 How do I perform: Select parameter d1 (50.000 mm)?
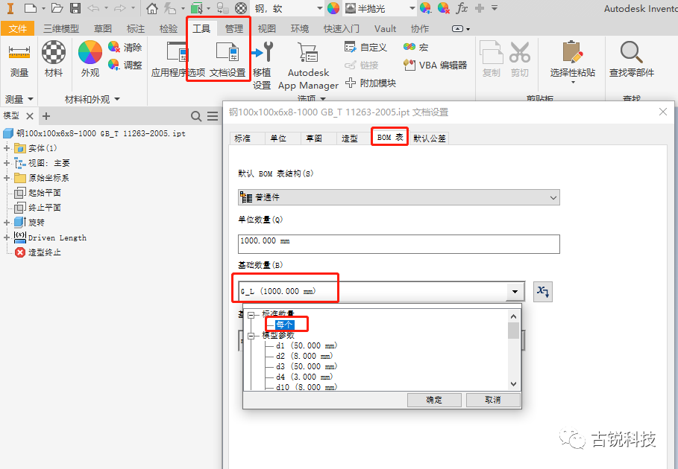click(307, 345)
